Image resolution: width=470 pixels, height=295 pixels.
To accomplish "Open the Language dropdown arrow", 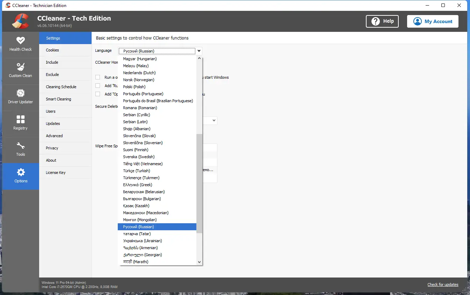I will tap(198, 51).
